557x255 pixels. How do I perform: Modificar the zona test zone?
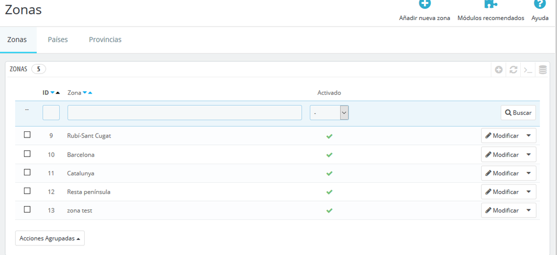coord(502,210)
